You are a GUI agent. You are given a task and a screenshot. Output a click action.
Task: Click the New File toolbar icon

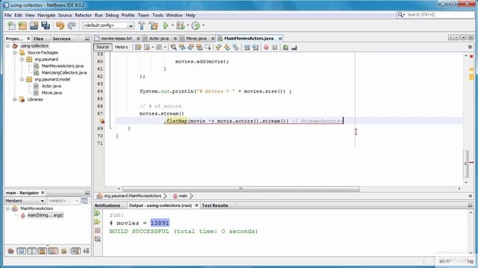point(11,26)
